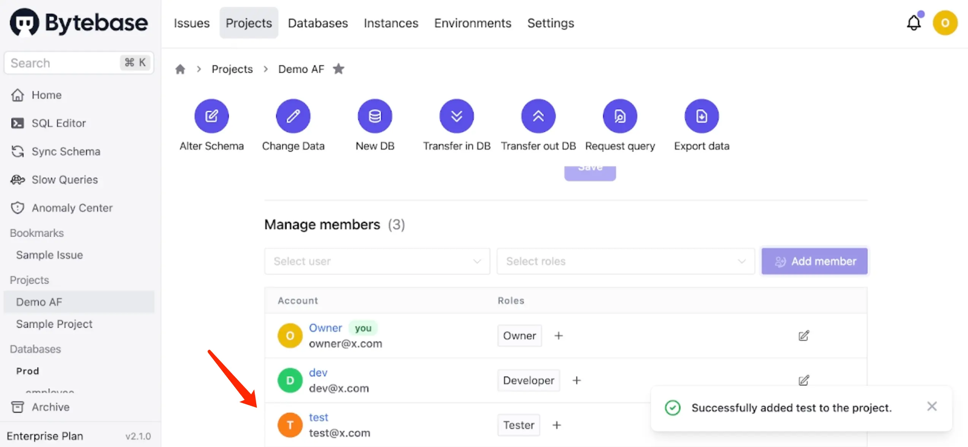
Task: Open the user avatar menu
Action: point(945,23)
